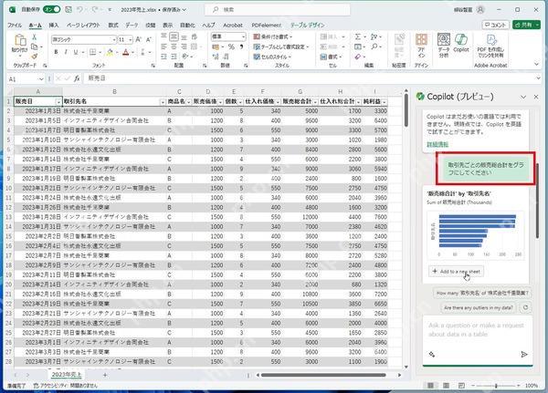Toggle italic formatting with I
548x393 pixels.
pos(66,52)
